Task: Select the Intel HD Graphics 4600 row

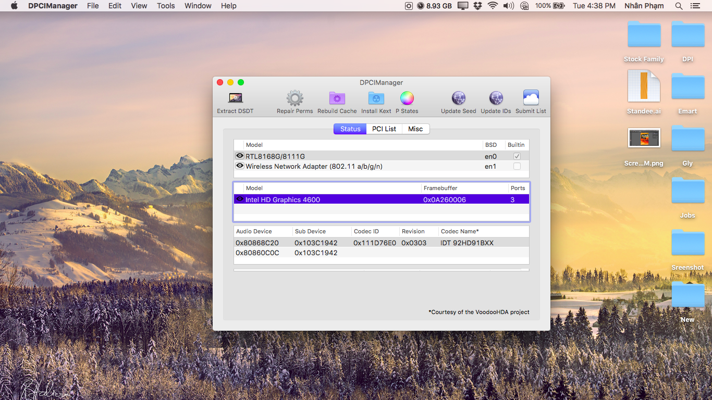Action: (x=382, y=199)
